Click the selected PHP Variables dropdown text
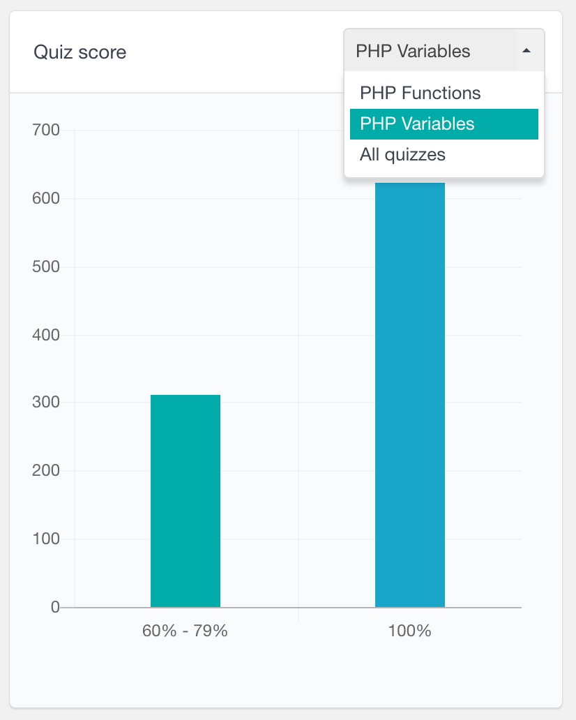The height and width of the screenshot is (720, 576). pyautogui.click(x=413, y=51)
